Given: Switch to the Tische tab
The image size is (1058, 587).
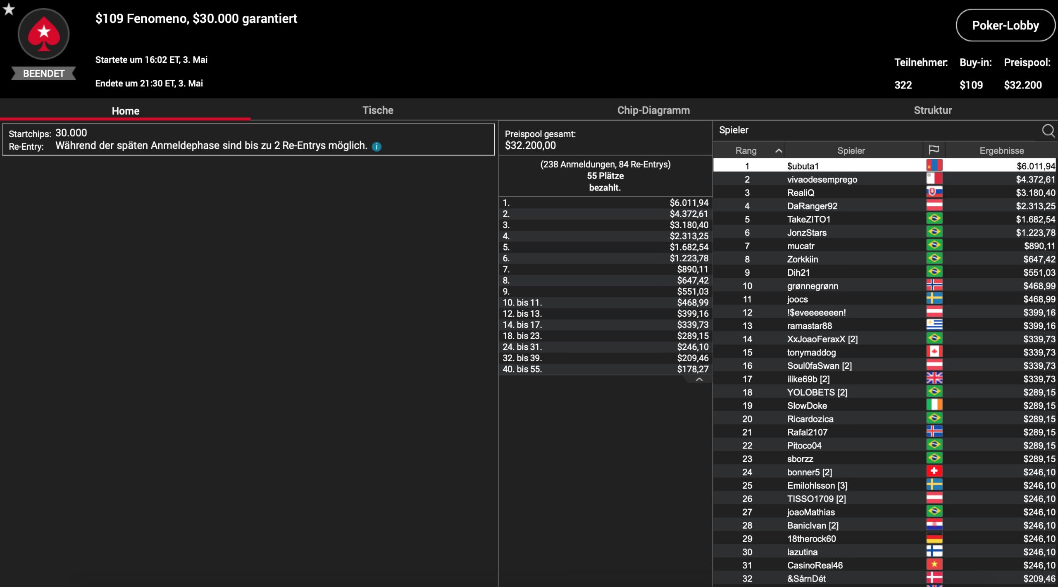Looking at the screenshot, I should [x=377, y=110].
